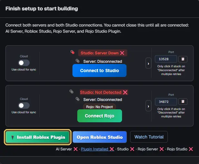
Task: Copy port 13528 with the clipboard icon
Action: (183, 59)
